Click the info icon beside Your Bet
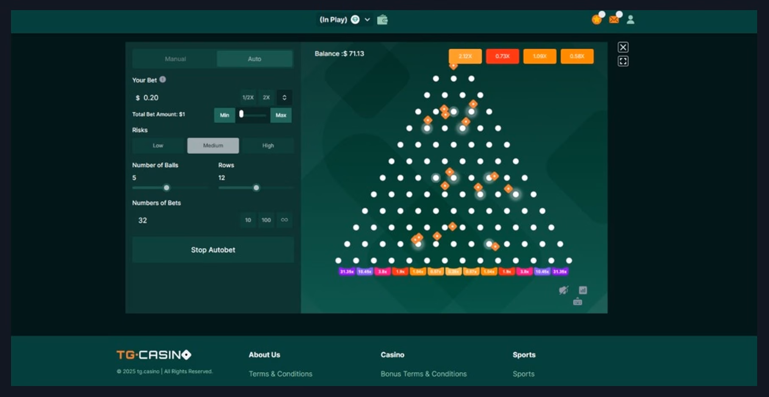Screen dimensions: 769x397 tap(163, 80)
